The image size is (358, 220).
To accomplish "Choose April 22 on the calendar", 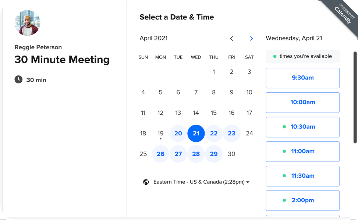I will (214, 134).
